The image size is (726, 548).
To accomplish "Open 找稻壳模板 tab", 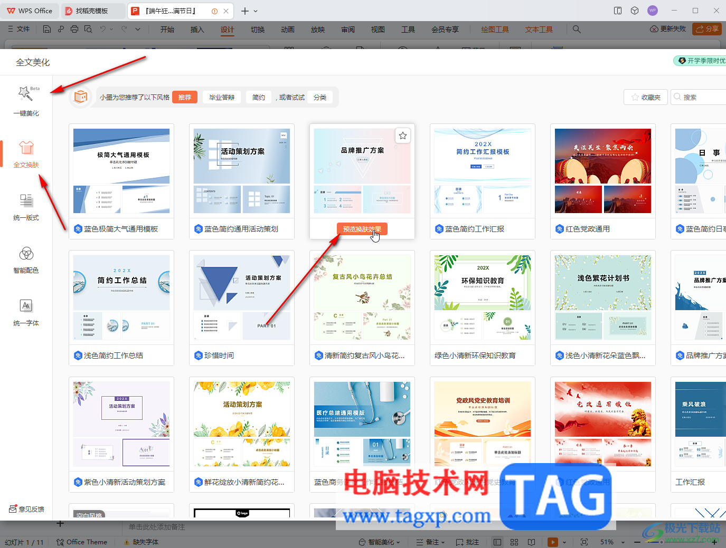I will pos(92,11).
